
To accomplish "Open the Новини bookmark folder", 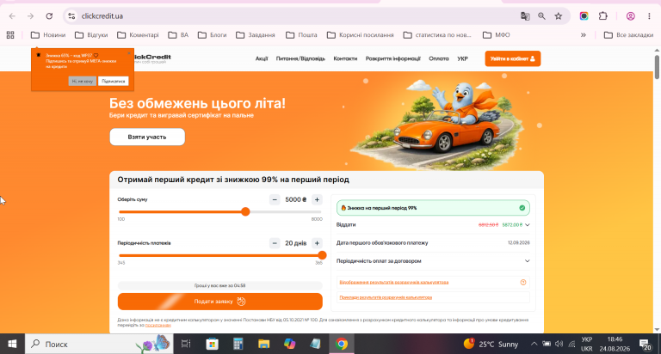I will point(48,35).
